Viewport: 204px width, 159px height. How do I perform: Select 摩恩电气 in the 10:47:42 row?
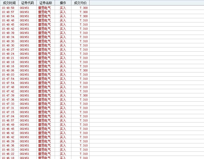click(x=45, y=91)
